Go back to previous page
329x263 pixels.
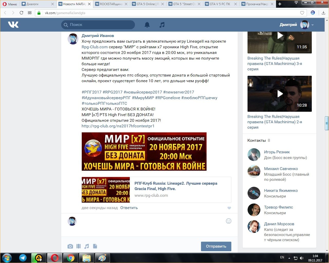(5, 13)
